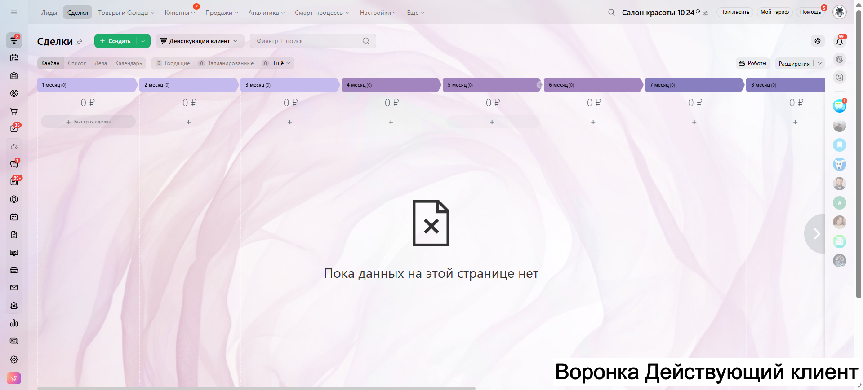Open the hexagon icon in the left sidebar

click(x=14, y=199)
